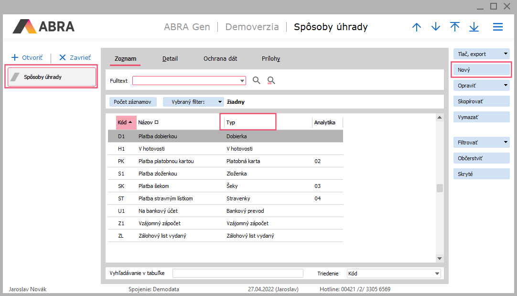Click the down arrow navigation icon
Image resolution: width=517 pixels, height=296 pixels.
pyautogui.click(x=436, y=27)
